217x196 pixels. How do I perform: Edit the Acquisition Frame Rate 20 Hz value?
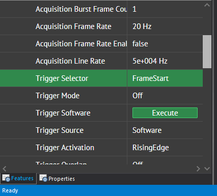coord(165,26)
